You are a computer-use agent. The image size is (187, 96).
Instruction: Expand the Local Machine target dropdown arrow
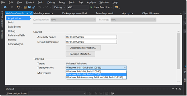111,7
